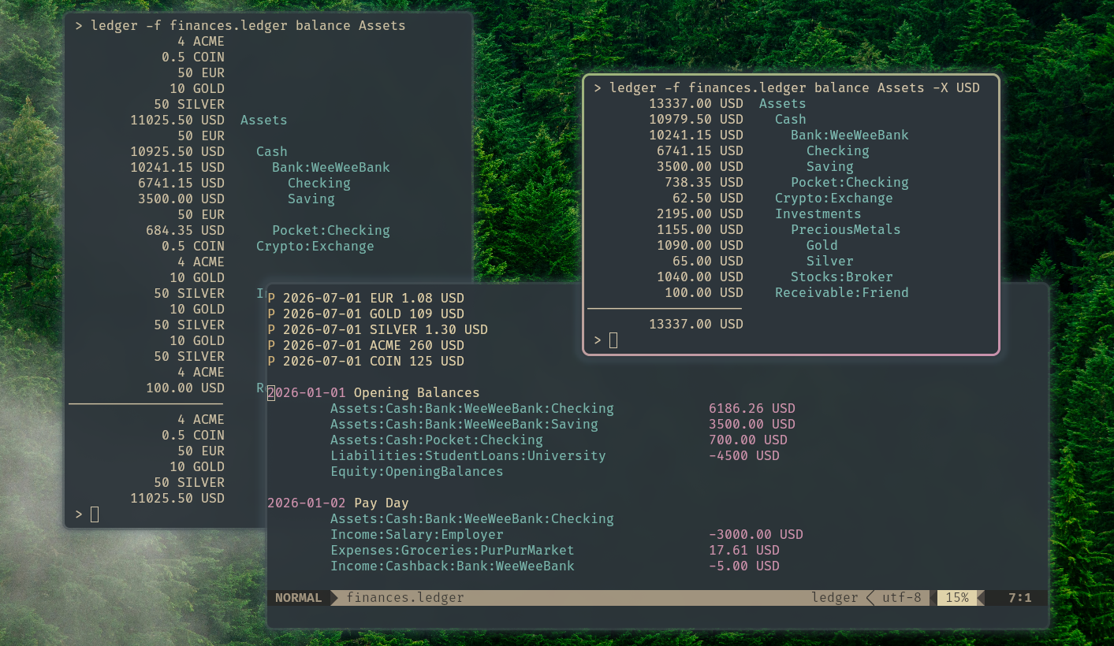
Task: Click the 2026-01-02 date in the editor
Action: point(307,503)
